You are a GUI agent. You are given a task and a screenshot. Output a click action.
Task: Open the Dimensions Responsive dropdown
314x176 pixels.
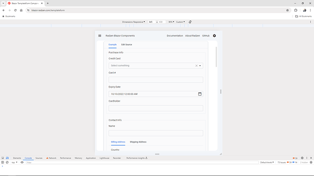[x=133, y=22]
